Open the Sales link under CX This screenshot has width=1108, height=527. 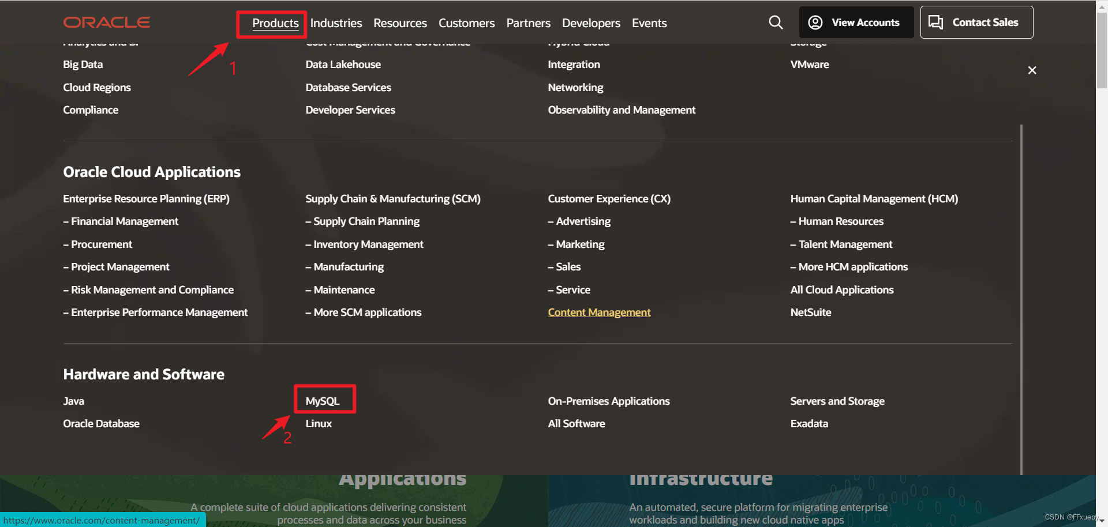pyautogui.click(x=564, y=267)
